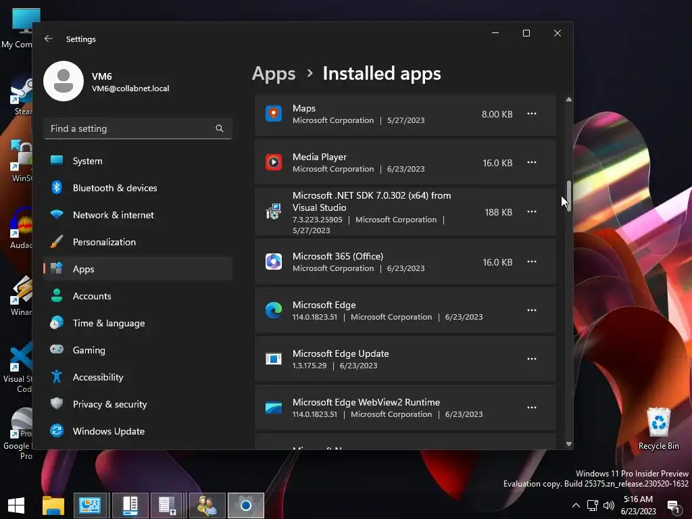
Task: Click the .NET SDK installer icon
Action: pyautogui.click(x=274, y=212)
